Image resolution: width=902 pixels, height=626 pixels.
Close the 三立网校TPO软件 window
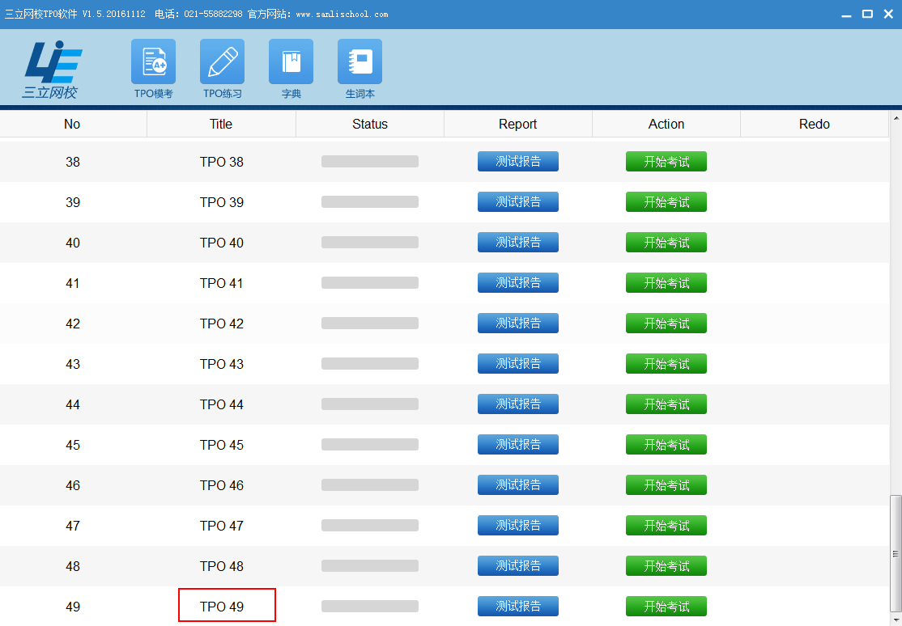pos(888,14)
